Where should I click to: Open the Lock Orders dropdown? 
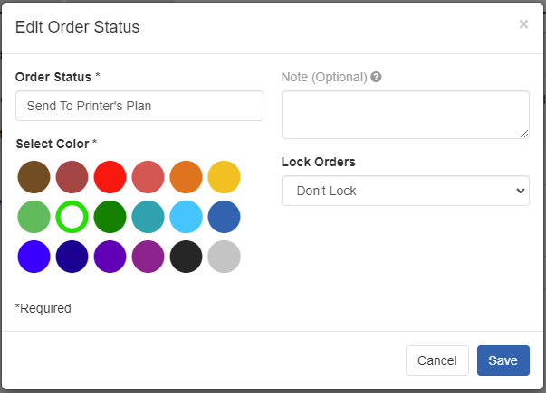click(406, 191)
